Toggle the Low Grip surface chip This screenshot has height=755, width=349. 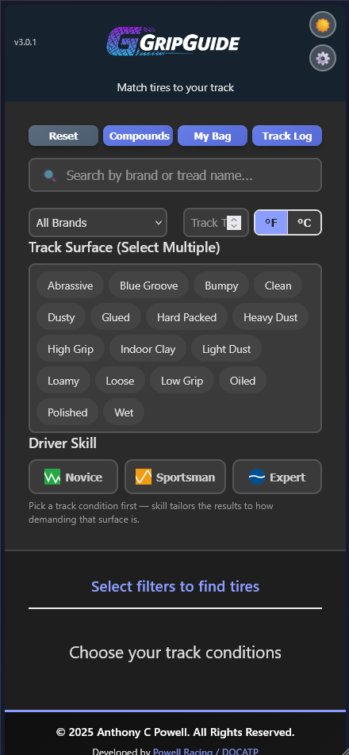[x=182, y=381]
